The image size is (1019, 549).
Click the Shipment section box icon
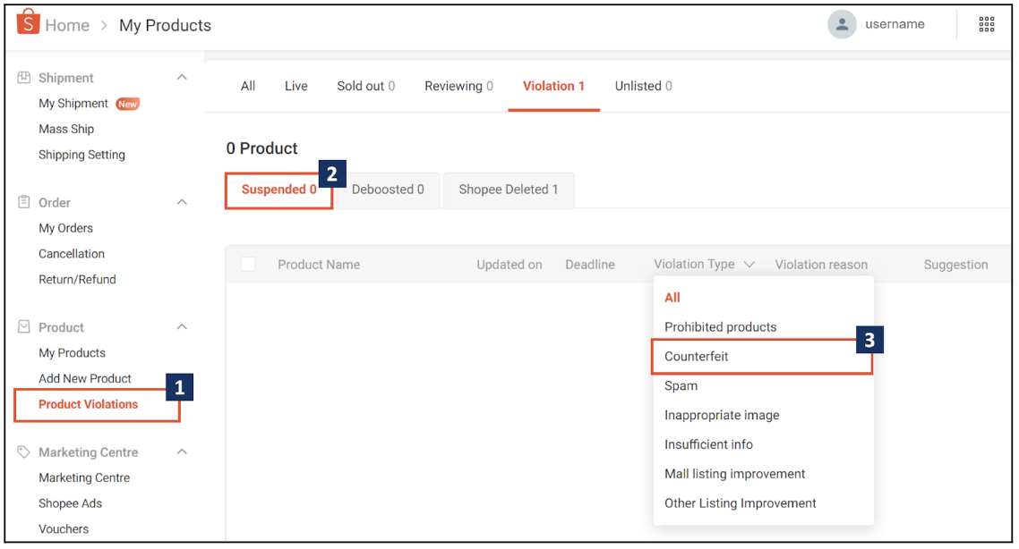(24, 78)
